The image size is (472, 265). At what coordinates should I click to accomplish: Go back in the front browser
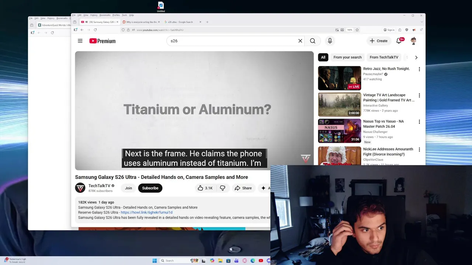tap(82, 30)
